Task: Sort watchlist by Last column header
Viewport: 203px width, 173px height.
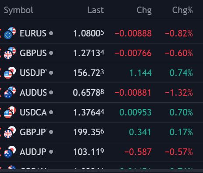Action: coord(96,10)
